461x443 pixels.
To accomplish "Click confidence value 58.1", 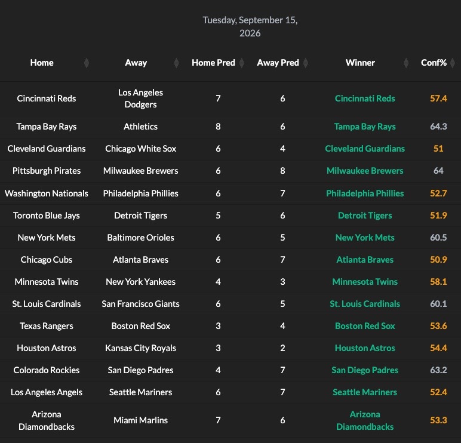I will coord(438,282).
